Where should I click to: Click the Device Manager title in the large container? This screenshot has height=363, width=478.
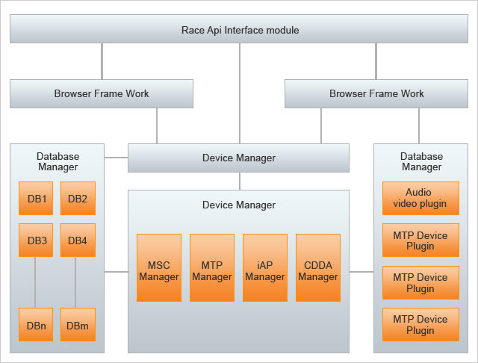tap(238, 205)
